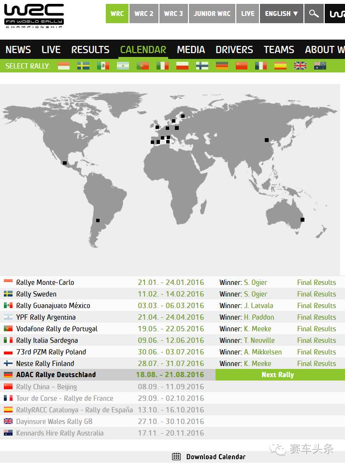The height and width of the screenshot is (466, 345).
Task: Open winner J. Latvala link
Action: (x=259, y=306)
